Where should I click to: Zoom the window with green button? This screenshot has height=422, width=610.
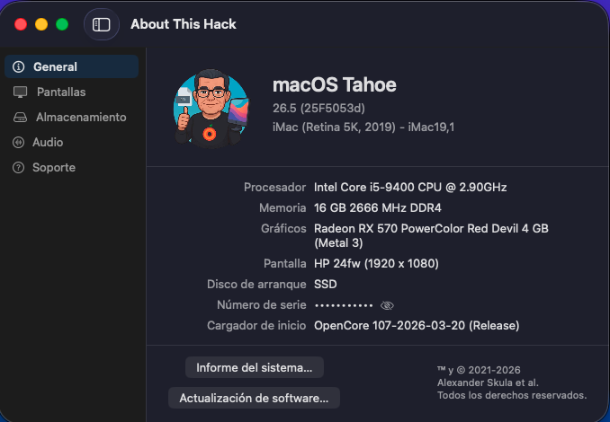tap(62, 24)
